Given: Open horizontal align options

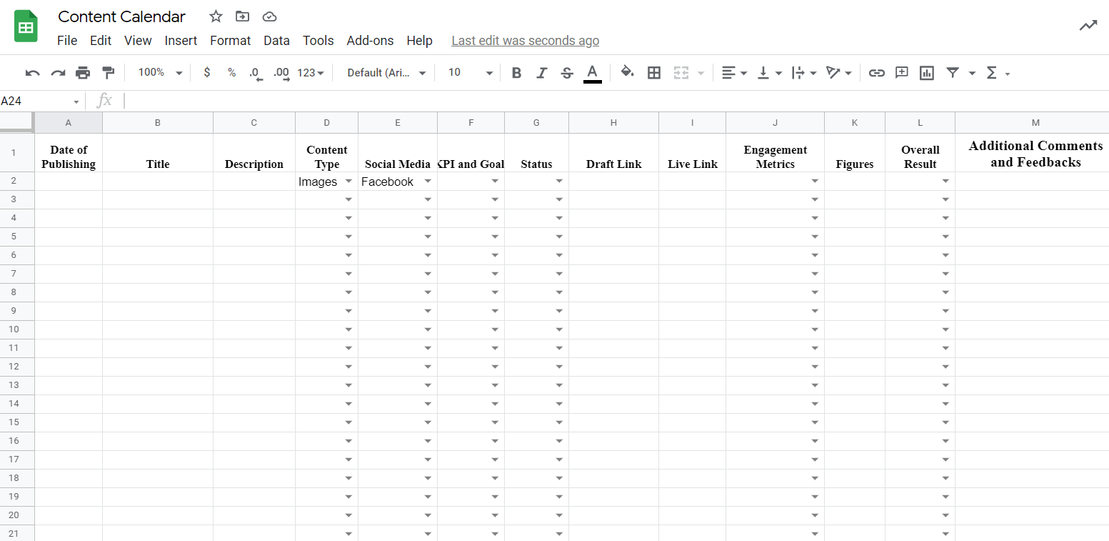Looking at the screenshot, I should pyautogui.click(x=734, y=73).
